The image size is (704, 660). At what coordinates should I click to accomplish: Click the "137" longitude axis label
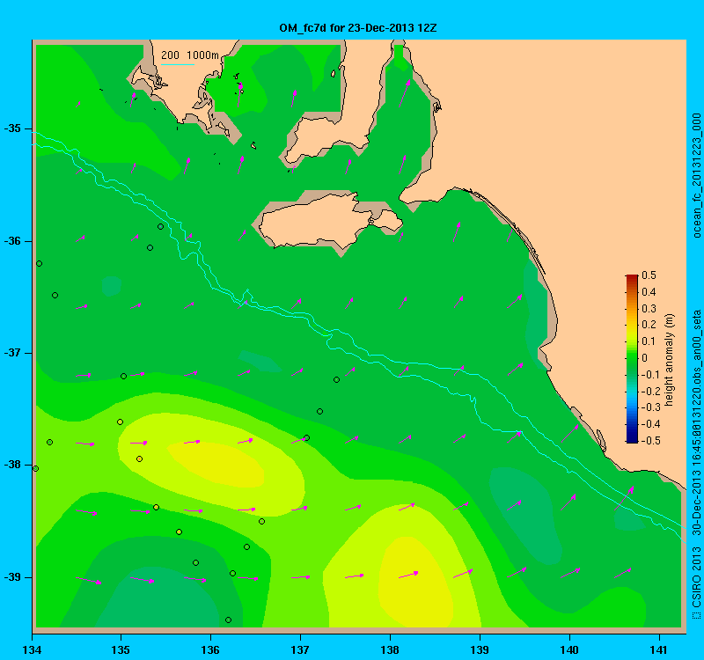300,649
